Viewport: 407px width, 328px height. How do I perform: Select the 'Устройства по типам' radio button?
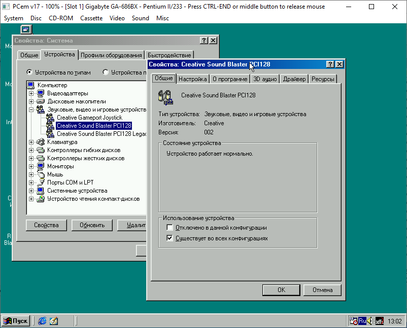pos(29,72)
